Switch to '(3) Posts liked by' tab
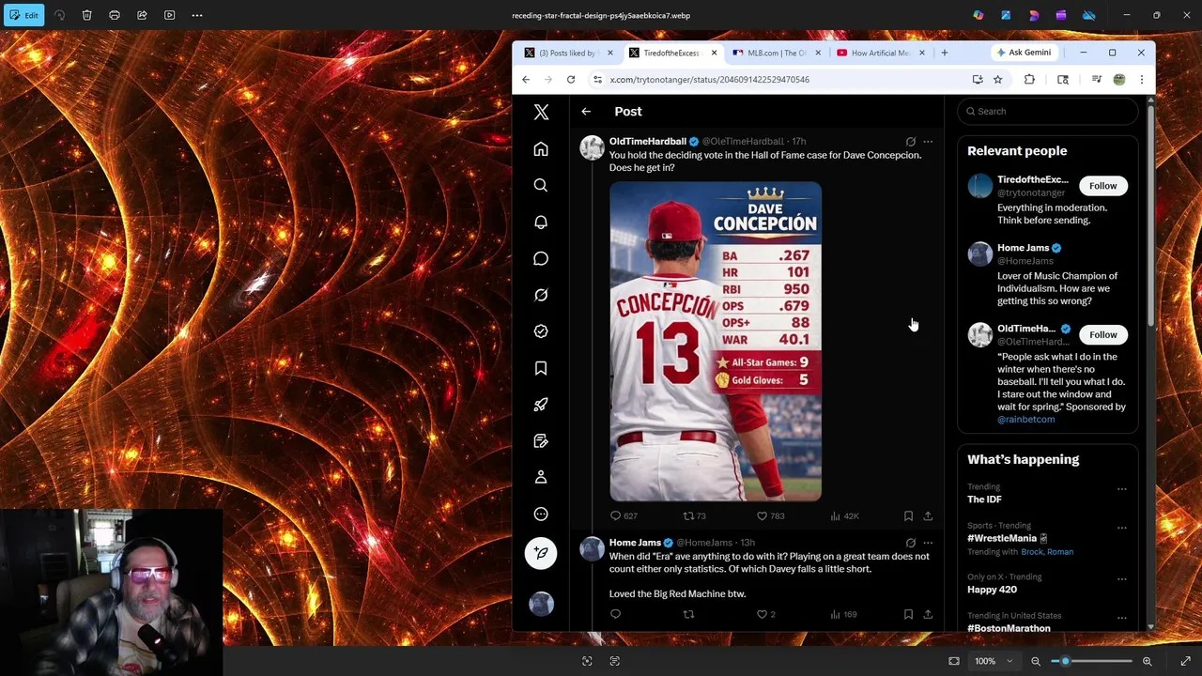The image size is (1202, 676). coord(567,53)
